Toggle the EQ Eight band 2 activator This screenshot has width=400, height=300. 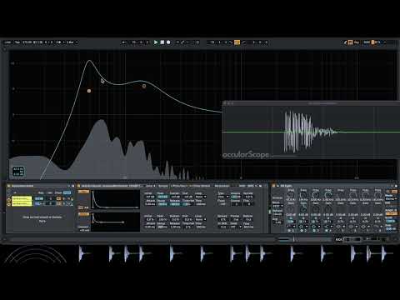(x=302, y=230)
